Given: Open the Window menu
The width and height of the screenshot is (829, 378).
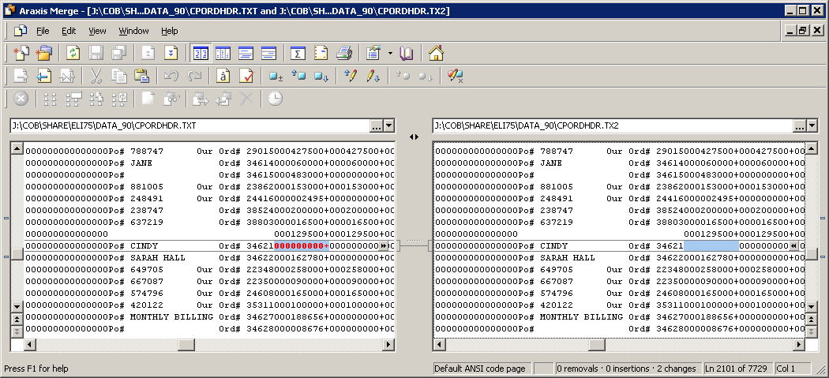Looking at the screenshot, I should click(x=133, y=31).
